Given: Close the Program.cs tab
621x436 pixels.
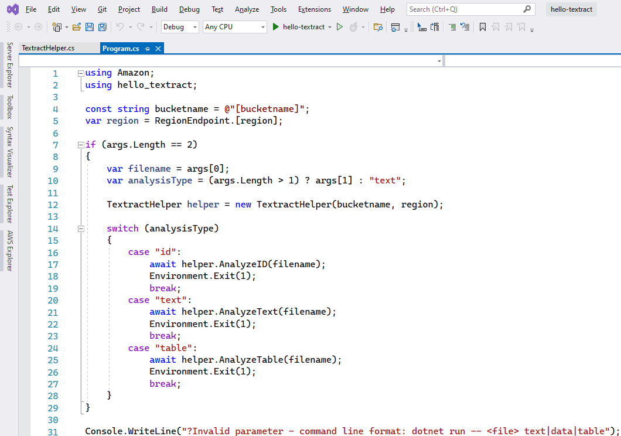Looking at the screenshot, I should click(158, 48).
